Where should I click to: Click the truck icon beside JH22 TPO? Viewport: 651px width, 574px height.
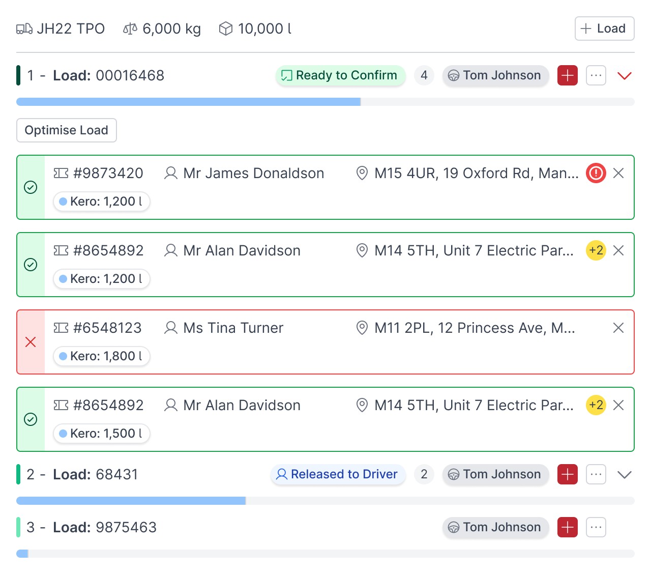pyautogui.click(x=24, y=28)
